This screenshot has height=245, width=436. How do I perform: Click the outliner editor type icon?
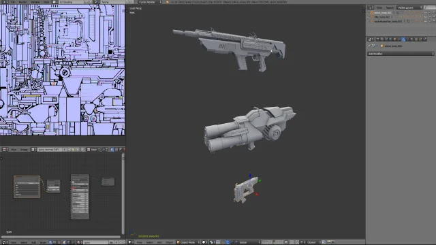point(371,7)
